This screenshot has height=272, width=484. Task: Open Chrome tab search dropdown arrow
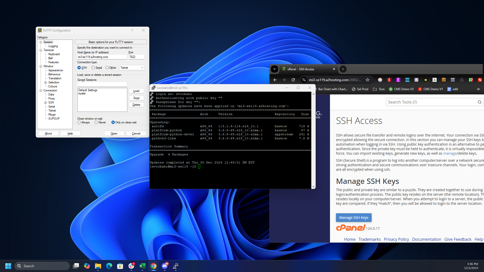(x=275, y=69)
